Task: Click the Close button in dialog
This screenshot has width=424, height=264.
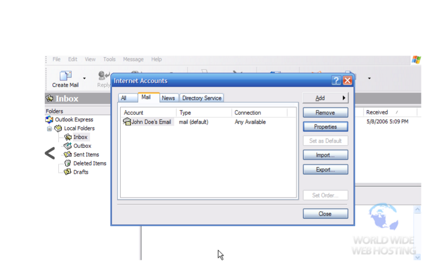Action: [325, 214]
